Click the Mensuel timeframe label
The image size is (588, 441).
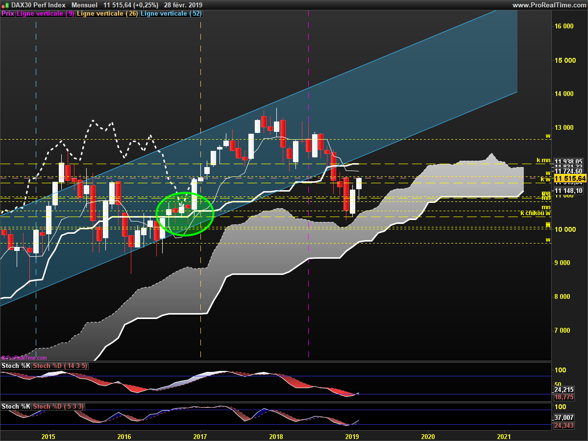(84, 5)
